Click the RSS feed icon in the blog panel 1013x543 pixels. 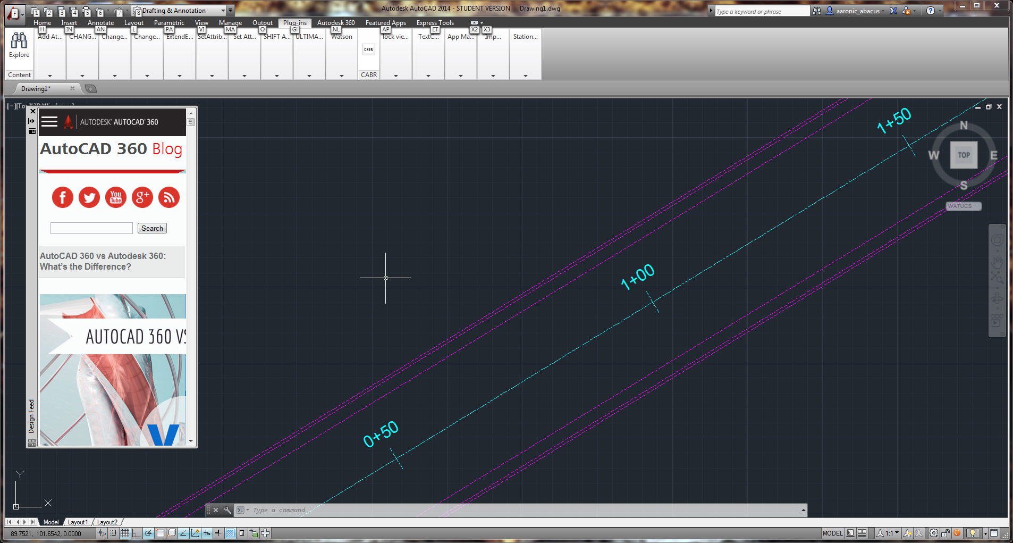pos(169,197)
